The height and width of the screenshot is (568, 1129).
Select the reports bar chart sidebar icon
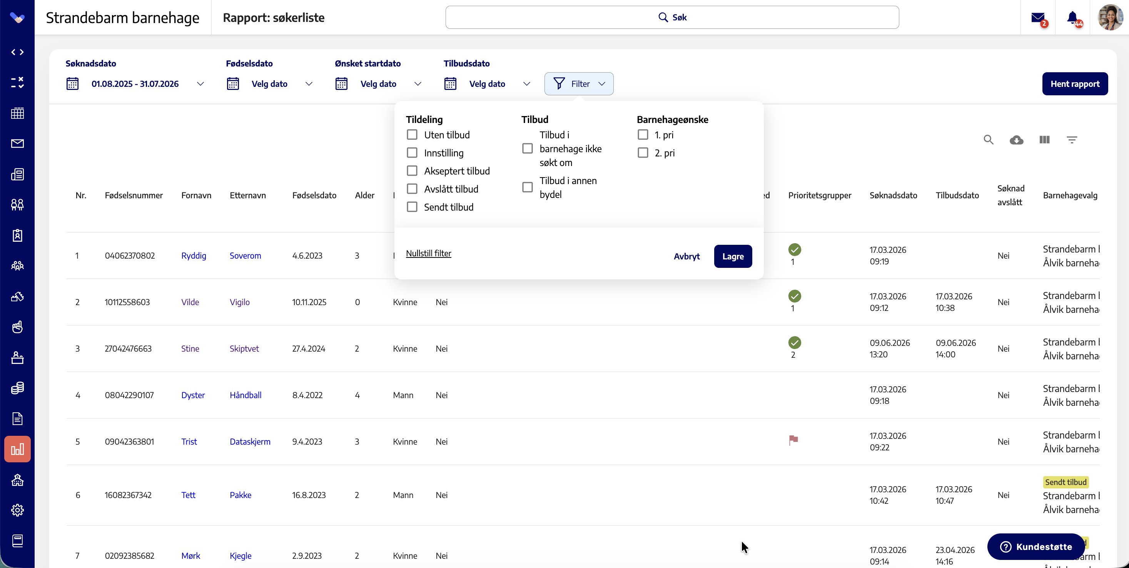(18, 449)
